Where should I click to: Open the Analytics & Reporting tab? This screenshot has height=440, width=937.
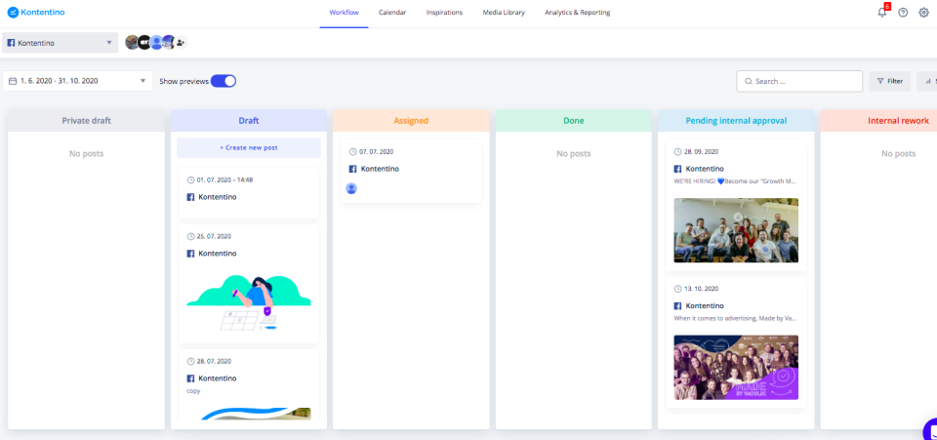[x=577, y=13]
